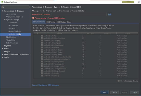Viewport: 141px width, 96px height.
Task: Select the Android 2.3.3 (Gingerbread) row
Action: [x=86, y=69]
